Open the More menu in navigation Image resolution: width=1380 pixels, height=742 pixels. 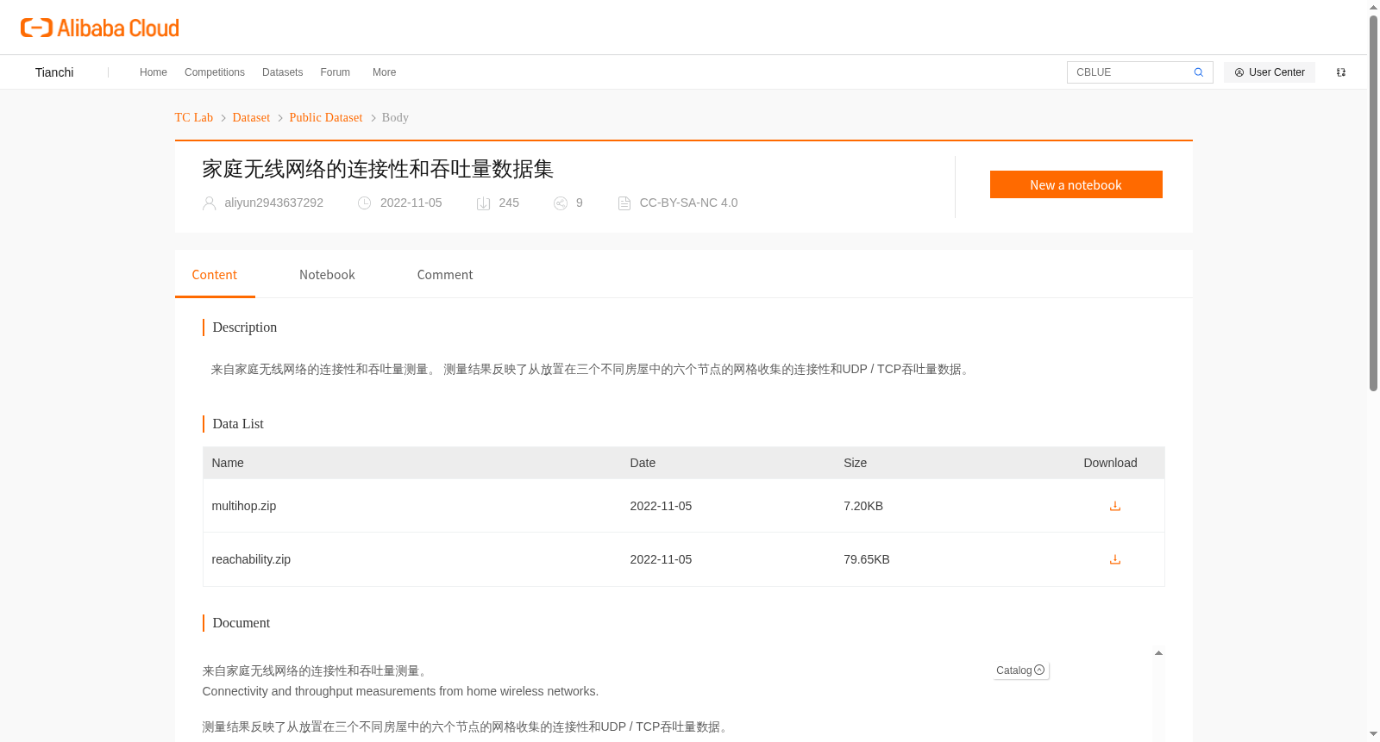pos(384,72)
